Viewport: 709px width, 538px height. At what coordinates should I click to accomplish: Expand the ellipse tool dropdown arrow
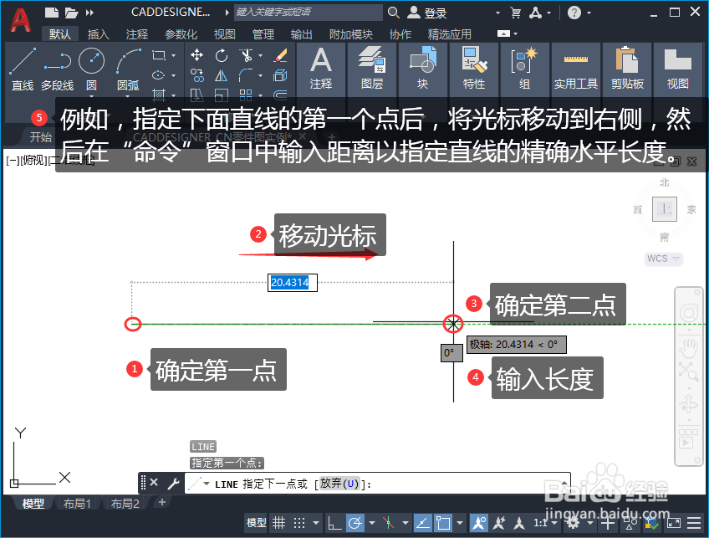coord(174,75)
